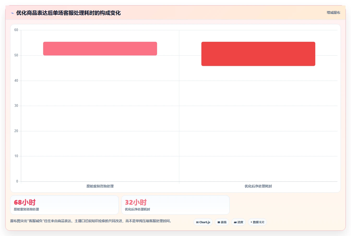Click the 增减瀑布 label in the header

coord(333,13)
